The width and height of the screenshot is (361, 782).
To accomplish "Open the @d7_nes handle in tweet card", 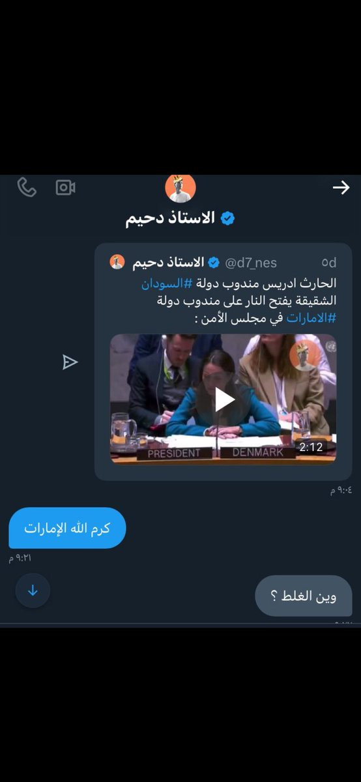I will 251,263.
